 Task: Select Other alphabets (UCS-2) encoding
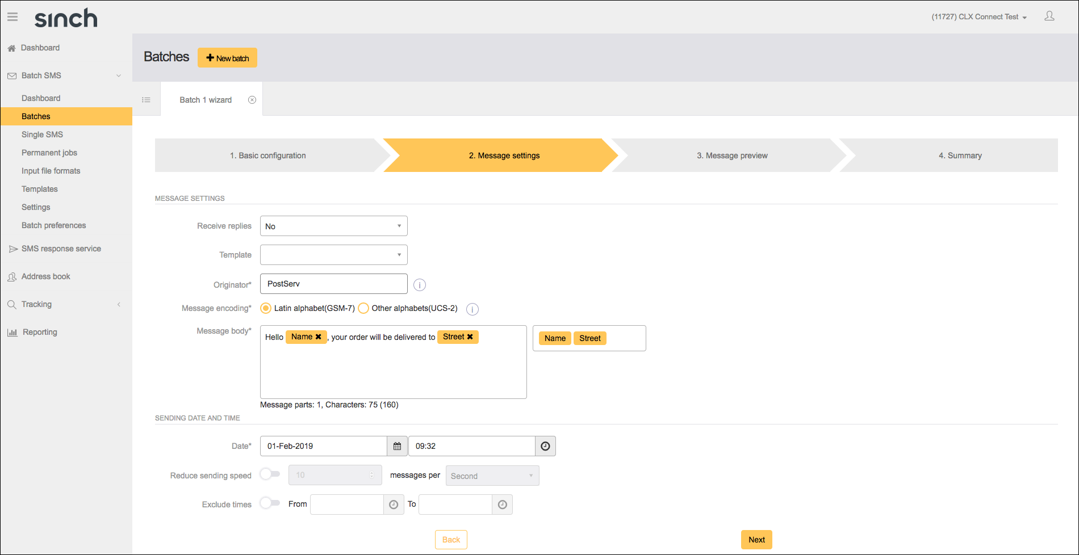(x=363, y=308)
